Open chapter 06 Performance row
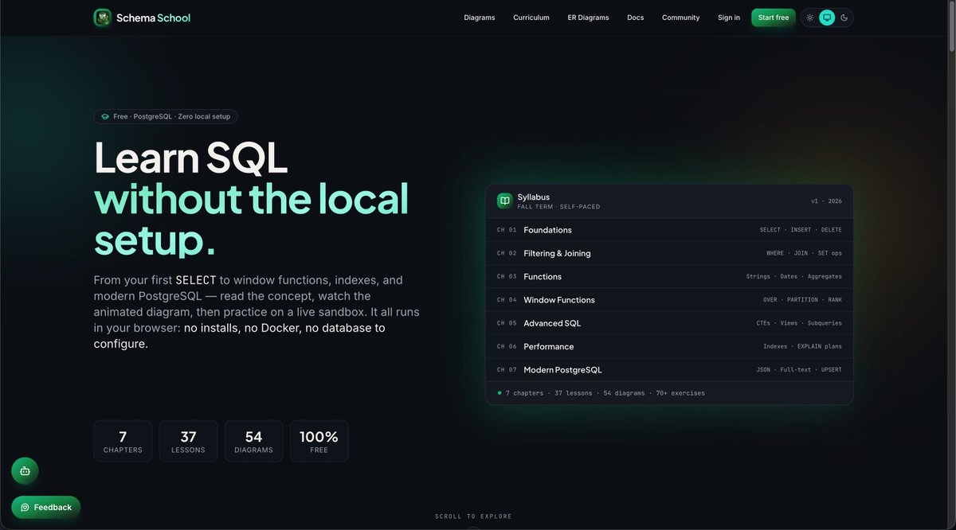Image resolution: width=956 pixels, height=530 pixels. click(669, 347)
